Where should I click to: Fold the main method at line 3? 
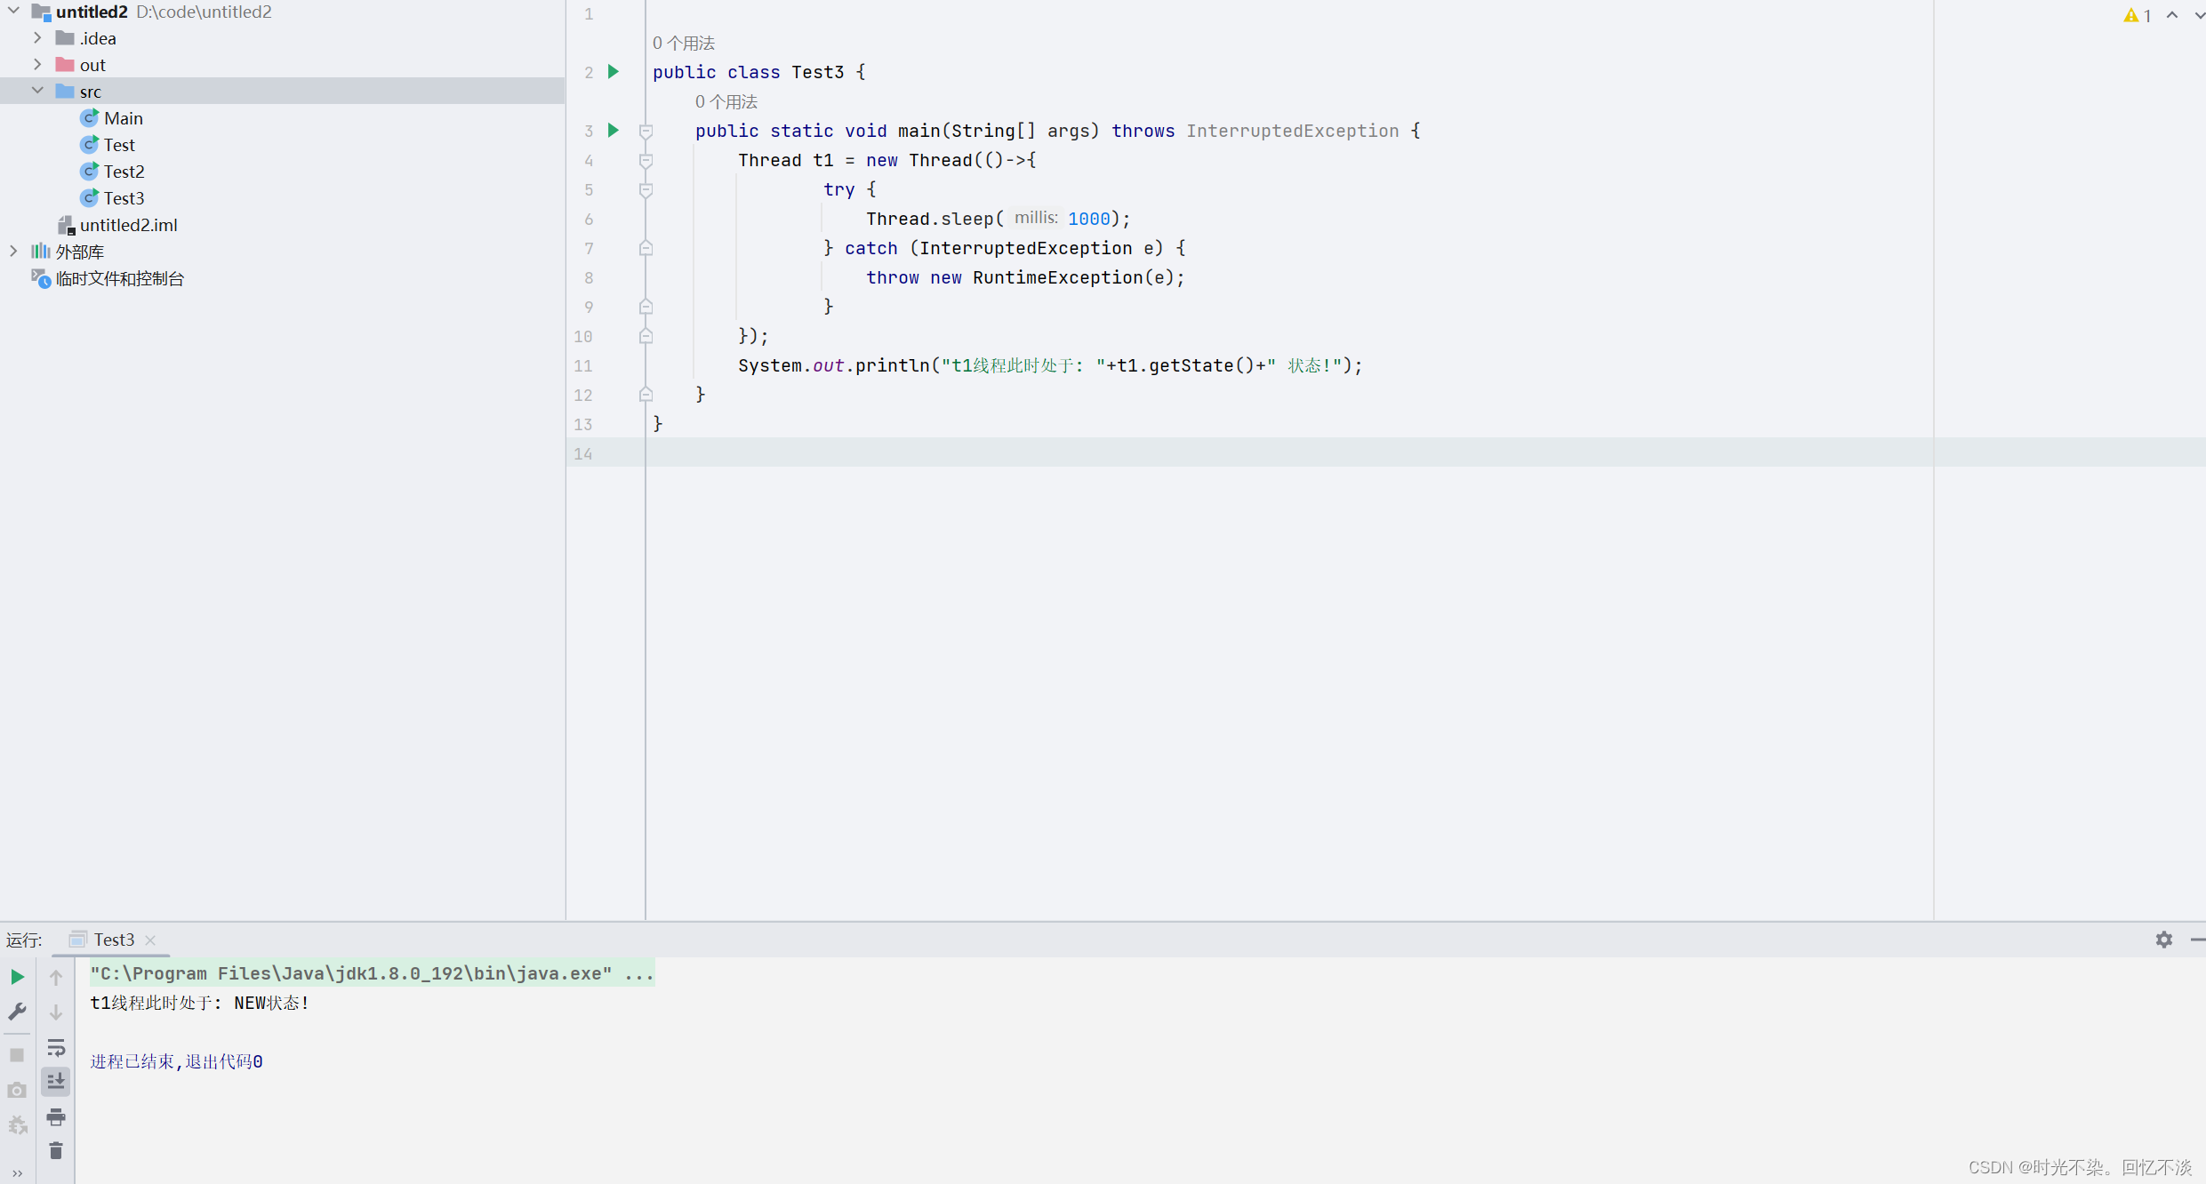(646, 132)
